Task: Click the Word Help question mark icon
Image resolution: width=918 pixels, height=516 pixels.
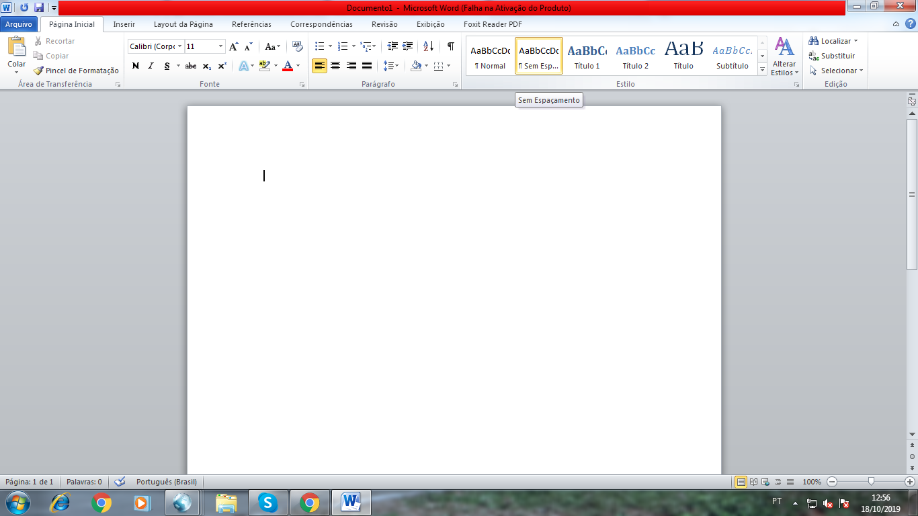Action: click(911, 24)
